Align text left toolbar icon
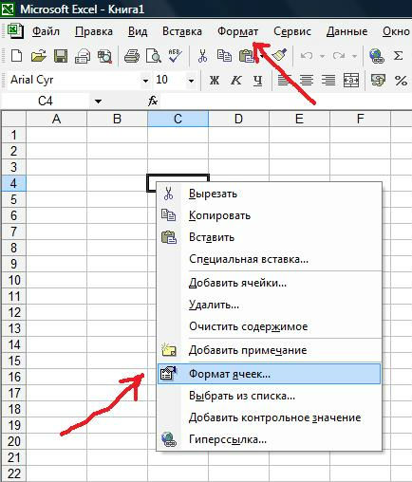Screen dimensions: 412x482 284,80
